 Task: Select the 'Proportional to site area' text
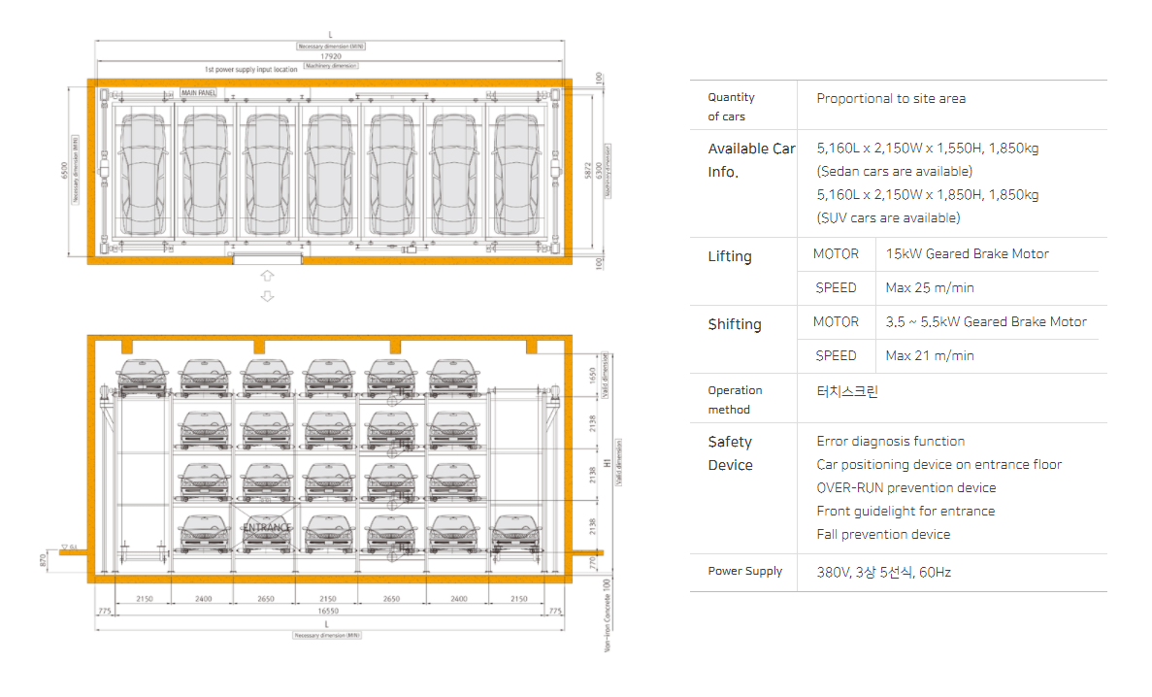click(x=891, y=98)
